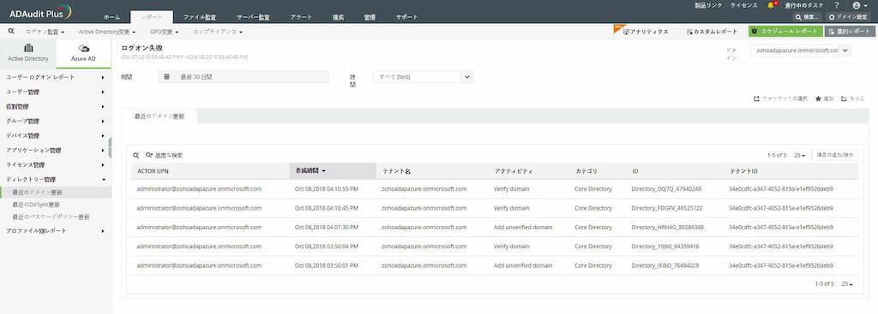Click the search icon in the sub-menu bar
This screenshot has width=878, height=314.
pos(10,32)
